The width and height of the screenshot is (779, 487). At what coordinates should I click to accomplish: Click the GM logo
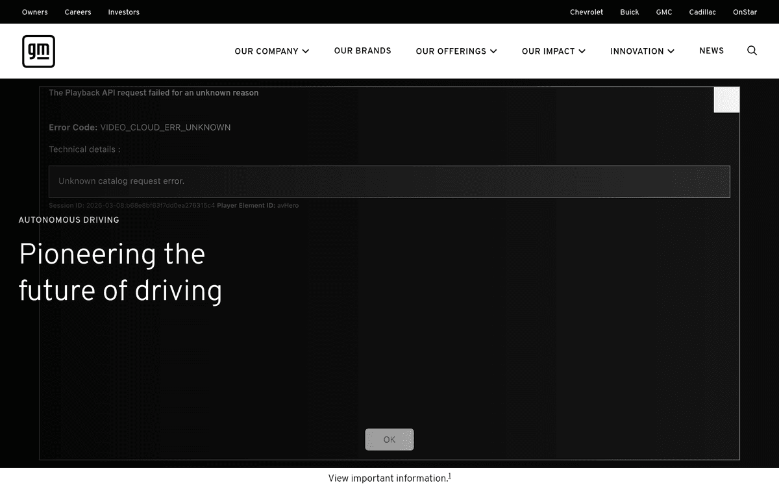point(38,51)
